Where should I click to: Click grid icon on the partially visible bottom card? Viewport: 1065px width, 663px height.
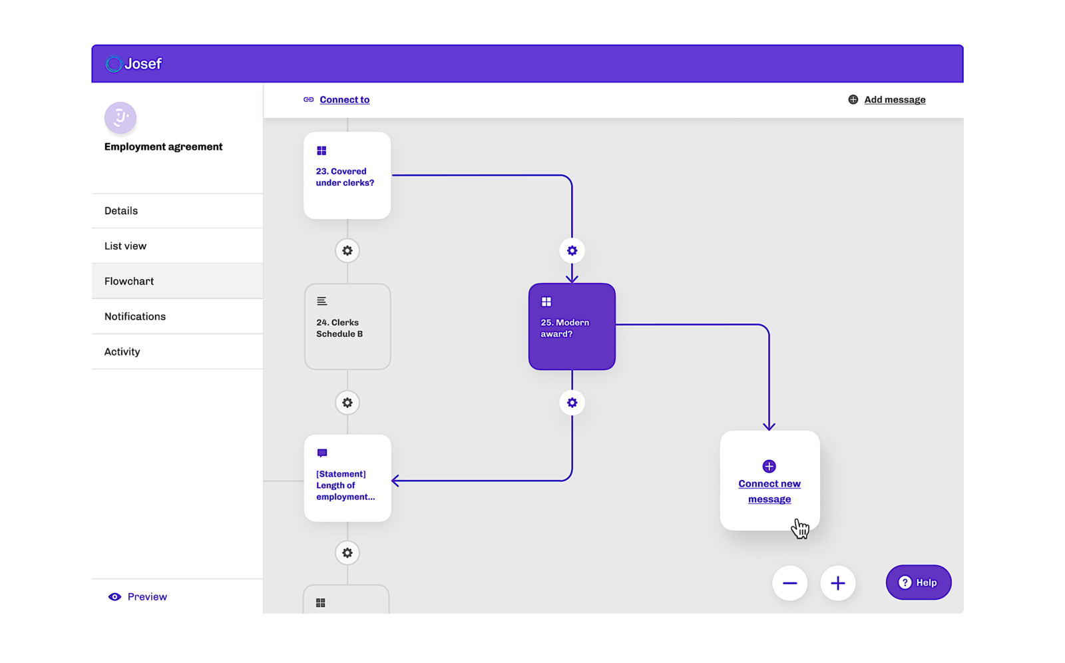(x=321, y=603)
